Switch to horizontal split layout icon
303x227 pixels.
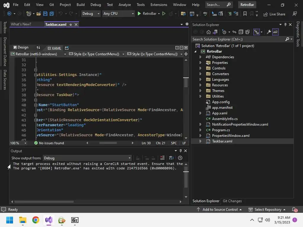(x=181, y=48)
